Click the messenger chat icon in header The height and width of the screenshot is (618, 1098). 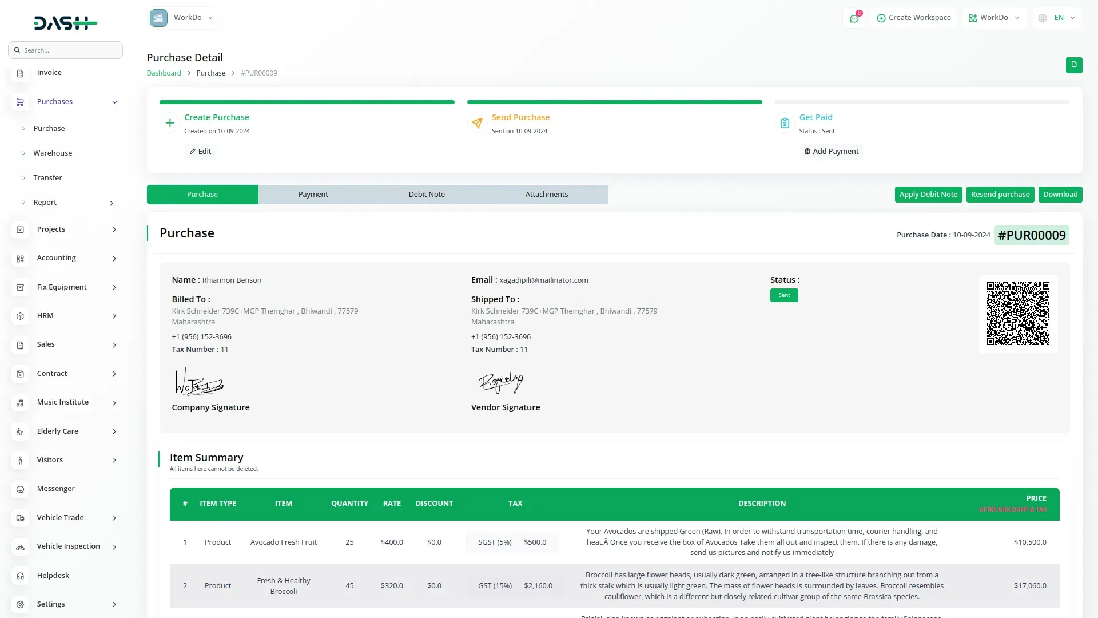coord(854,18)
